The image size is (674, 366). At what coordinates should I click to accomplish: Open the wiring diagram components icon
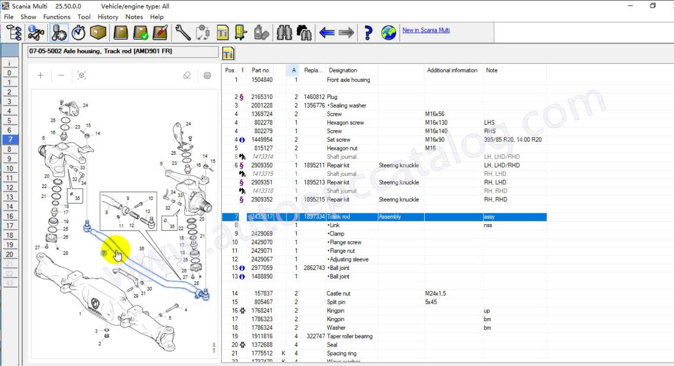[x=203, y=33]
